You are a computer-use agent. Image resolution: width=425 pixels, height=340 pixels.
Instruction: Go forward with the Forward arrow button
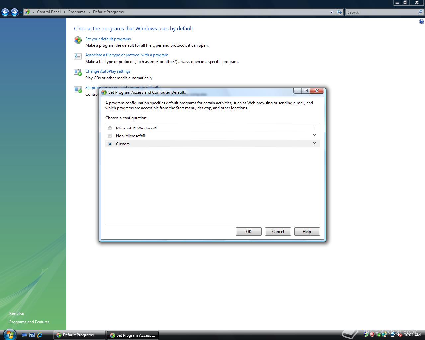14,12
